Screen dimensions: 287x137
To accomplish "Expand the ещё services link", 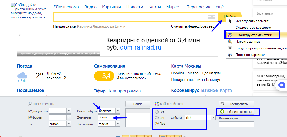I will (220, 7).
